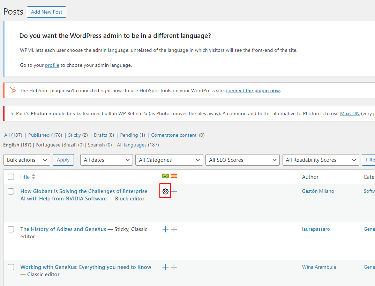The width and height of the screenshot is (375, 286).
Task: Click the 'Block editor' label on Globant post
Action: click(130, 199)
